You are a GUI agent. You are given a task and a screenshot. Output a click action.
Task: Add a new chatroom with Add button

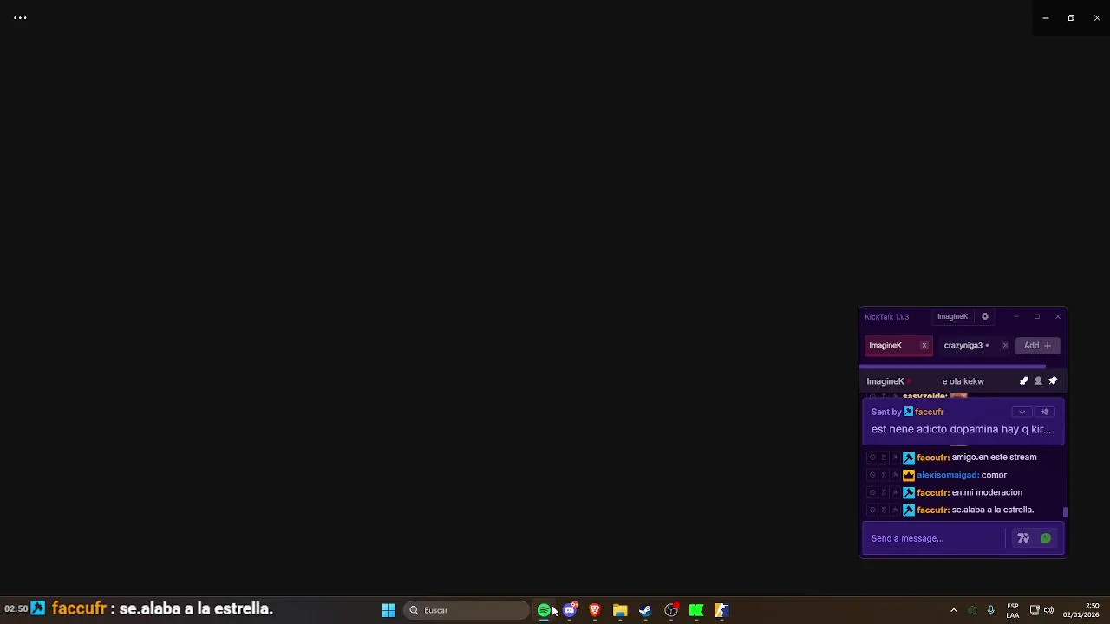click(1037, 345)
